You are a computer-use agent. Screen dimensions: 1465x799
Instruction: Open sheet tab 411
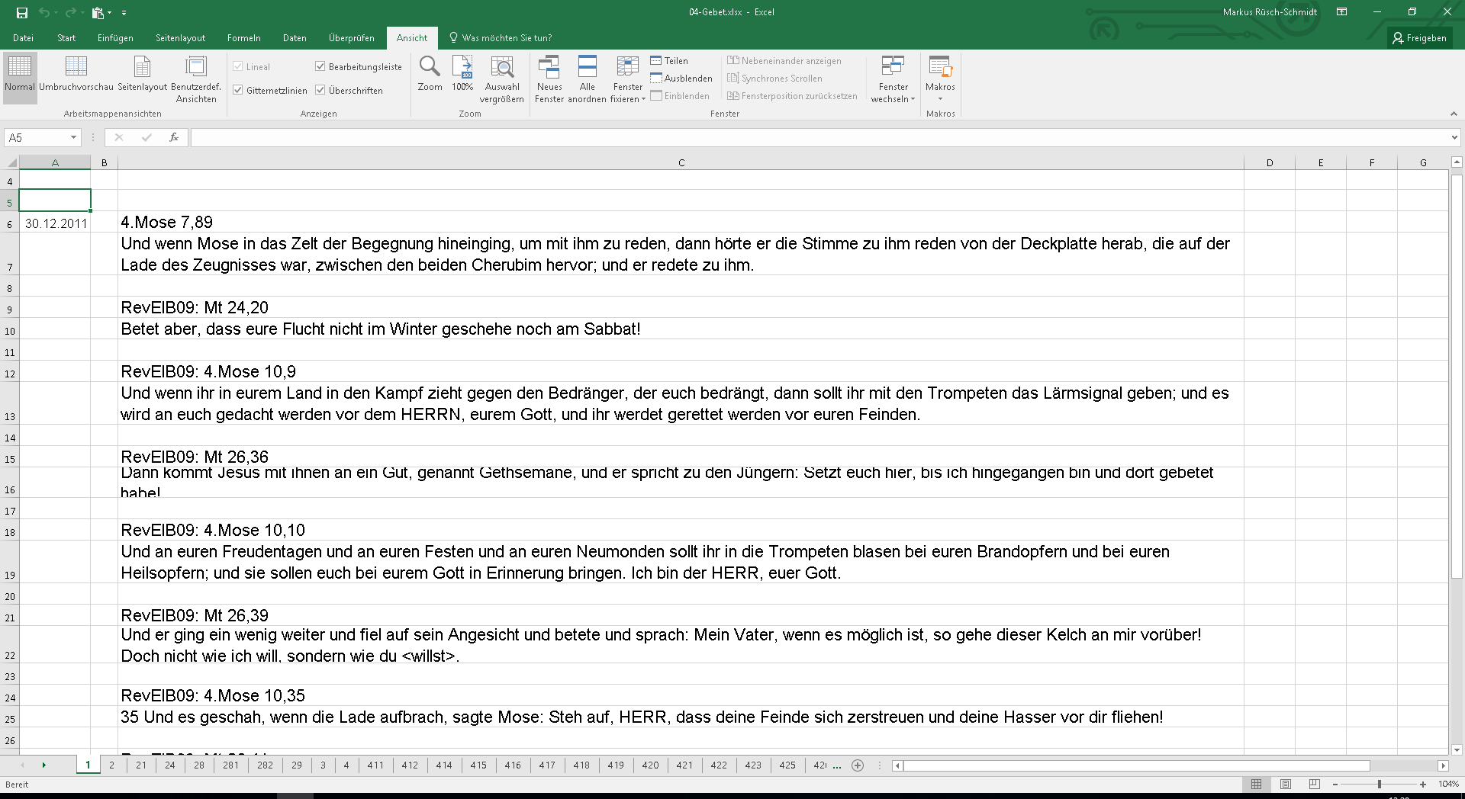click(x=375, y=765)
